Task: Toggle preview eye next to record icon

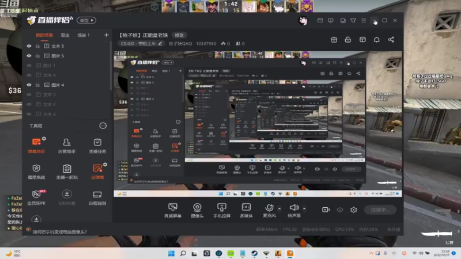Action: (340, 210)
